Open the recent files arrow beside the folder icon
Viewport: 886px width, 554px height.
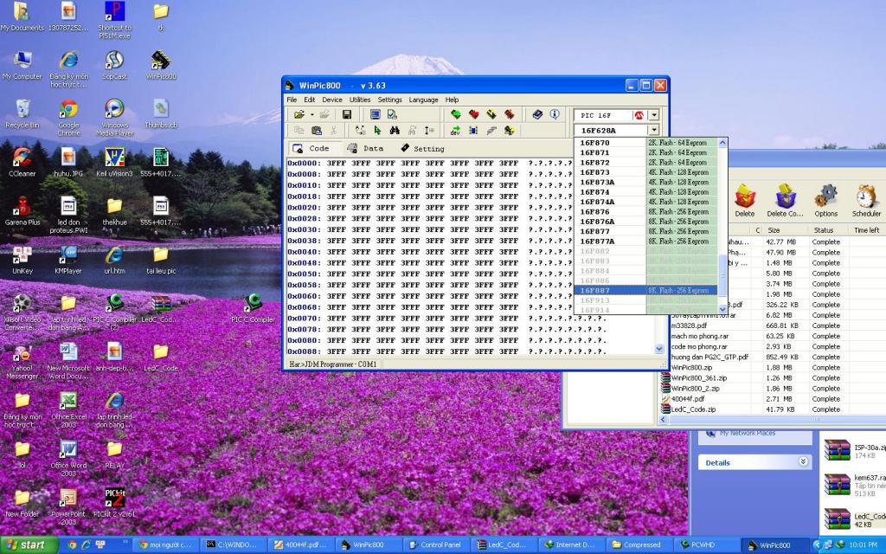click(311, 115)
